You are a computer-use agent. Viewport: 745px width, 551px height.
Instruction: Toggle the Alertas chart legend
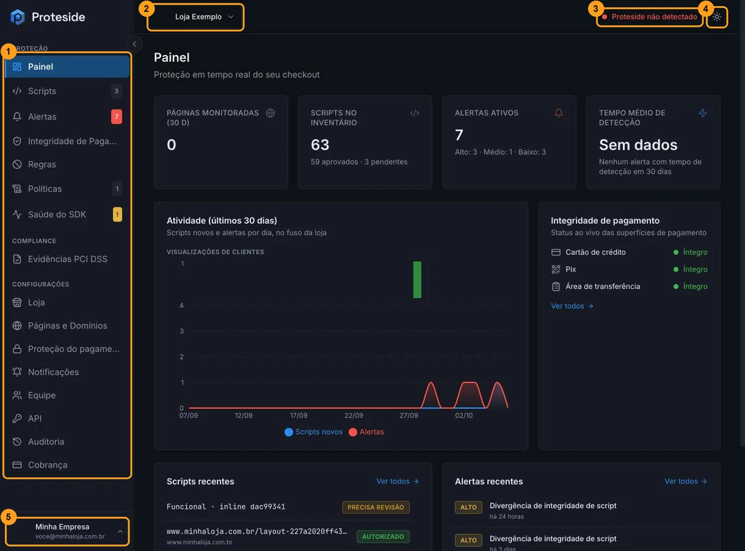[366, 432]
